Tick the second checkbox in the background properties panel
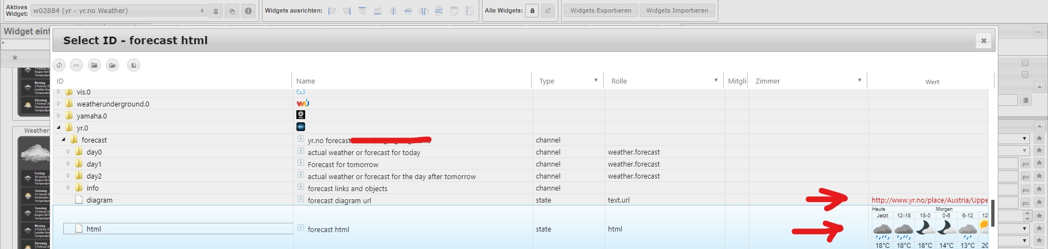Screen dimensions: 1048x249 (1025, 74)
